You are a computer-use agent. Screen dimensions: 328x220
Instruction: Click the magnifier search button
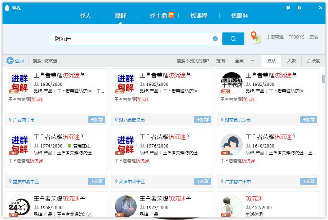coord(233,39)
